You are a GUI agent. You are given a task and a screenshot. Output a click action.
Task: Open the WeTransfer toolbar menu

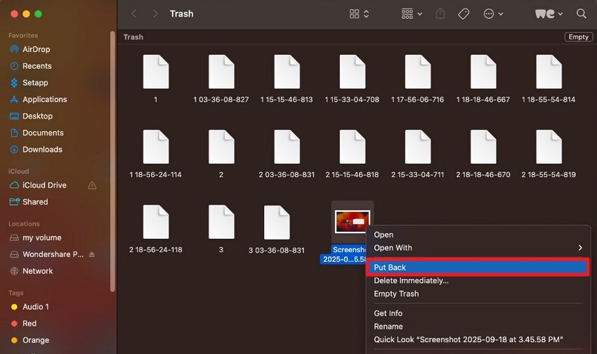(549, 14)
